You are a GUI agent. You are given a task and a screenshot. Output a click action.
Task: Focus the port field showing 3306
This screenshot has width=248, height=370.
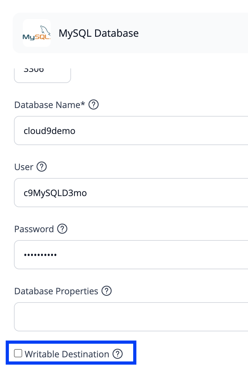42,75
